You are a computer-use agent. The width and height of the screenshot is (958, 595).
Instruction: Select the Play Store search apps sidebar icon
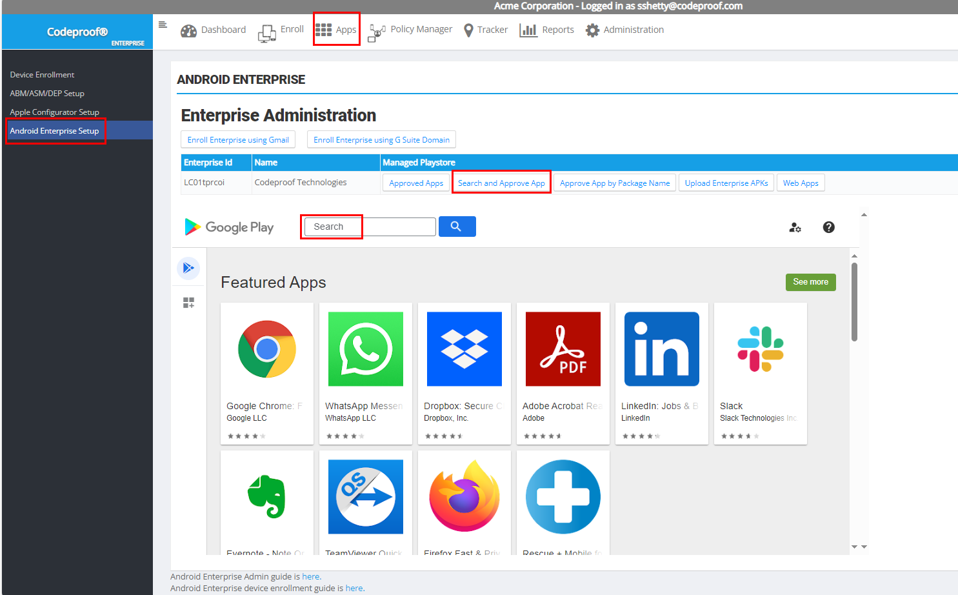point(188,268)
